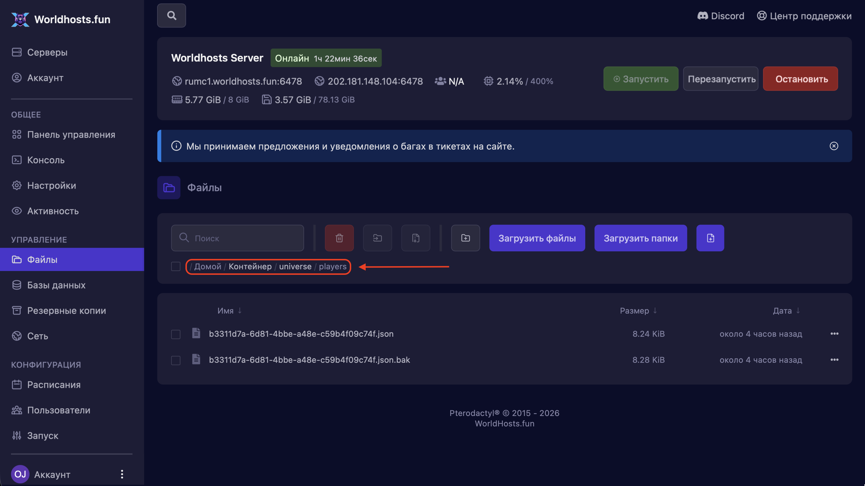Open the top search magnifier button
The width and height of the screenshot is (865, 486).
(172, 15)
